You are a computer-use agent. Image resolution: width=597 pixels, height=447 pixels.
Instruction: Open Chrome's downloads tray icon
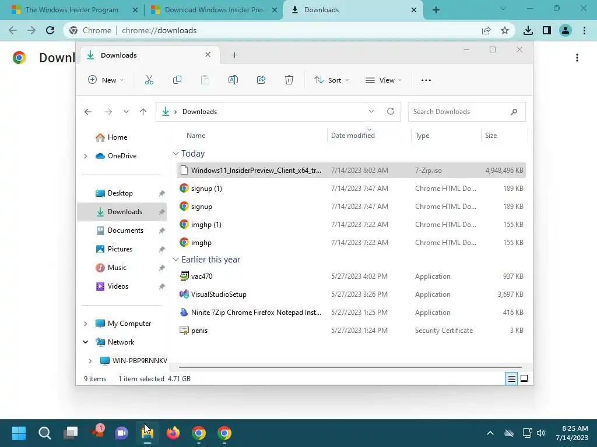click(x=528, y=30)
